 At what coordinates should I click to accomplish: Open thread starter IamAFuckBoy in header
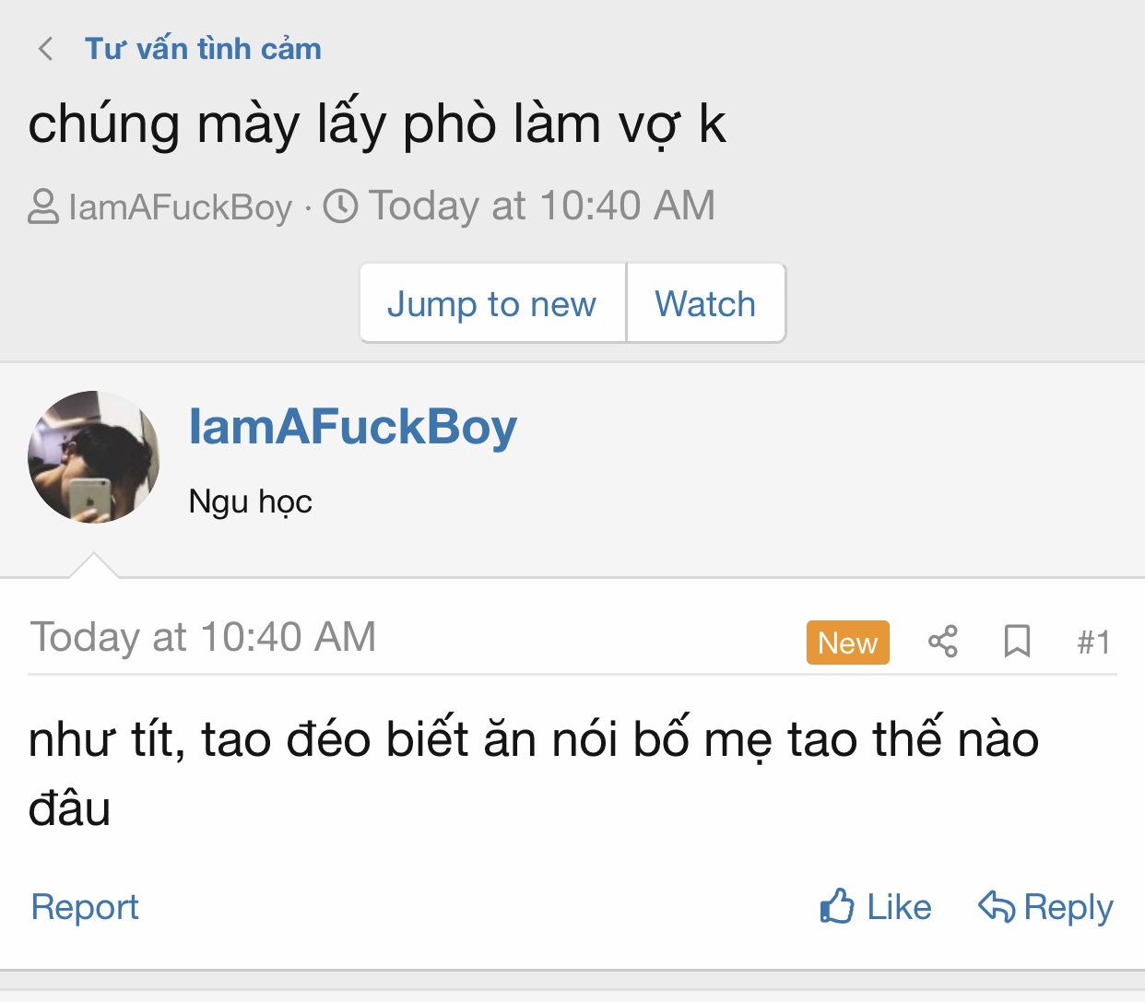(x=180, y=206)
